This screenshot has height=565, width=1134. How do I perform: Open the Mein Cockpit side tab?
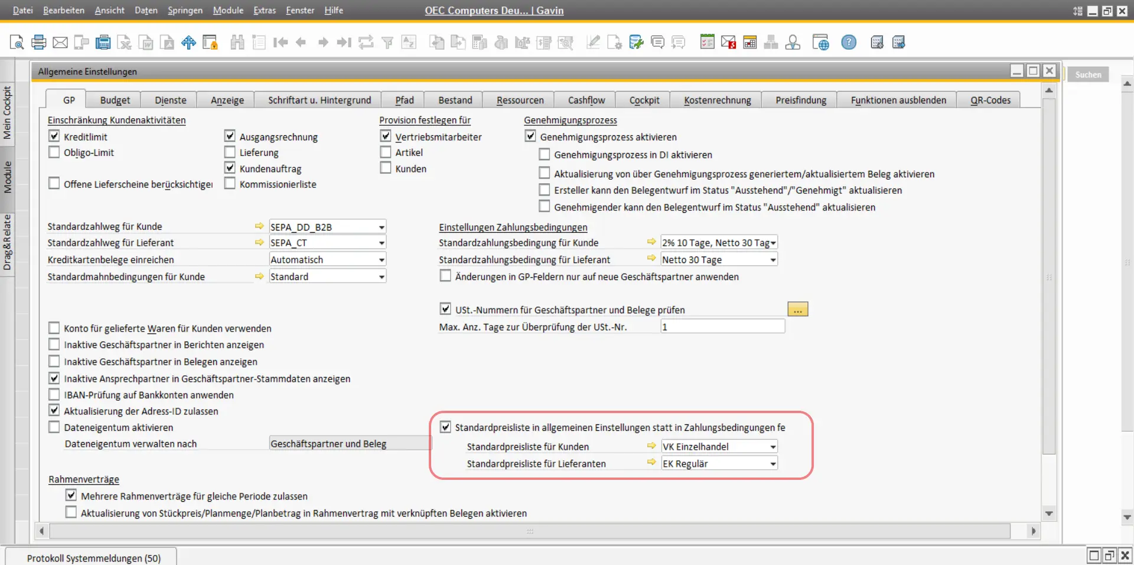tap(7, 112)
